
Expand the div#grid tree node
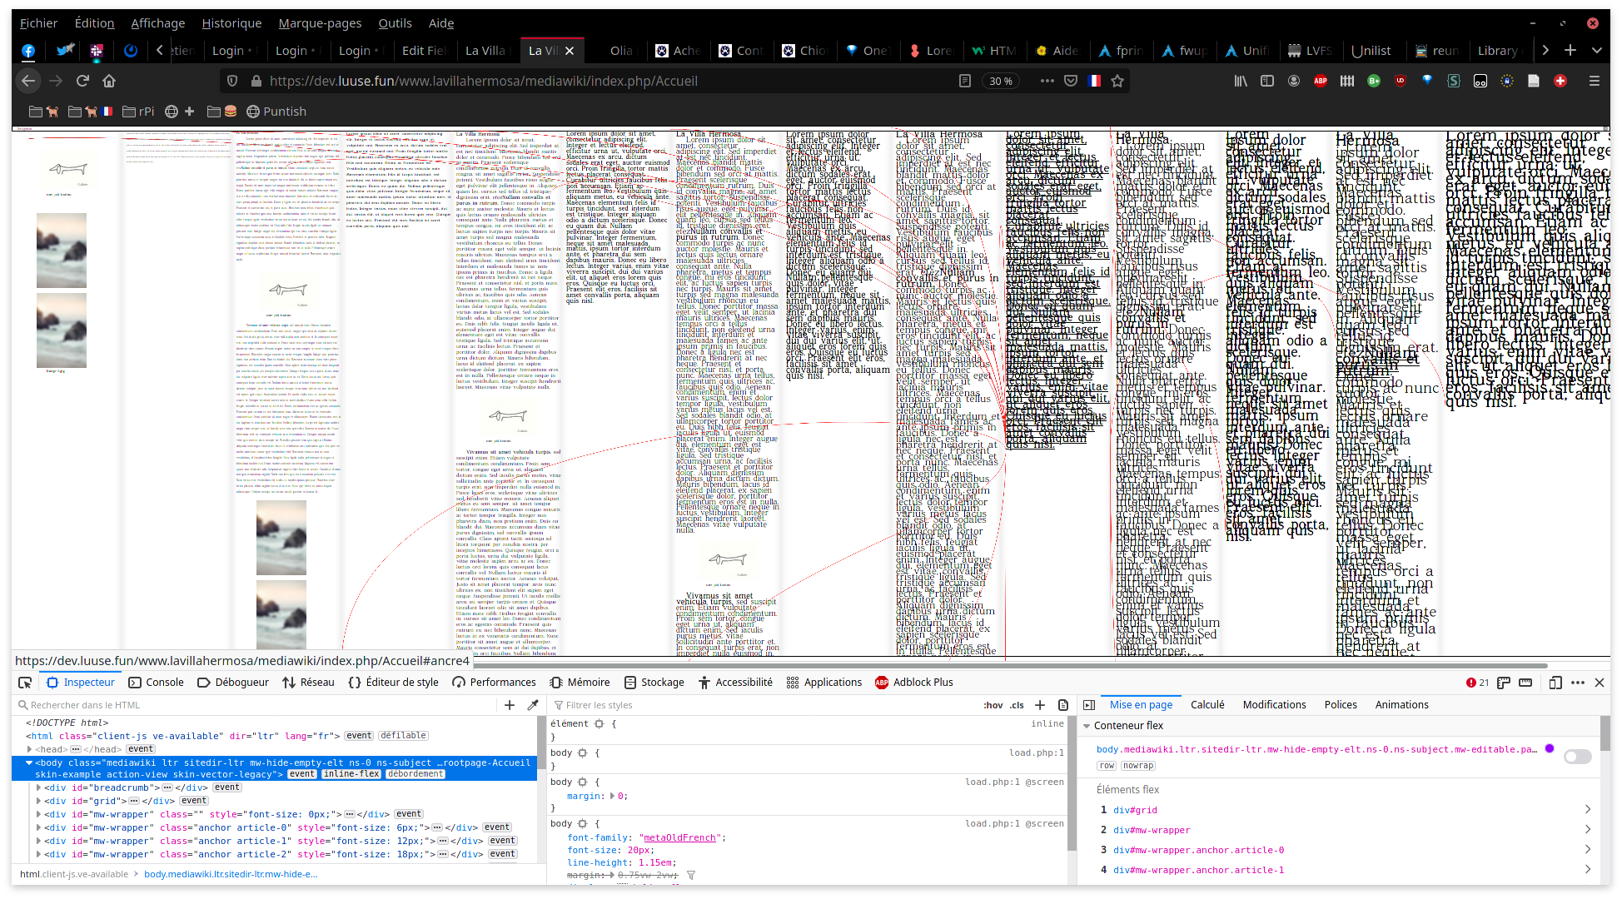click(38, 801)
